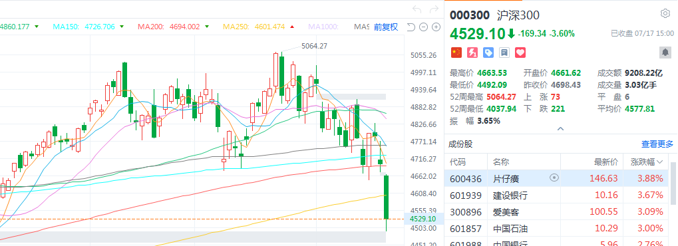Zoom out chart with minus circle icon
The height and width of the screenshot is (246, 678).
(x=424, y=27)
